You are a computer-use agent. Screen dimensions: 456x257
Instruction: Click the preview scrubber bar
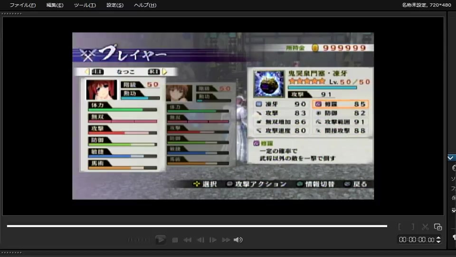197,226
